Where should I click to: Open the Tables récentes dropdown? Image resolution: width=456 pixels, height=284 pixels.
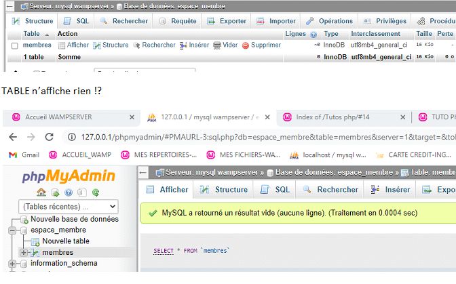coord(69,207)
